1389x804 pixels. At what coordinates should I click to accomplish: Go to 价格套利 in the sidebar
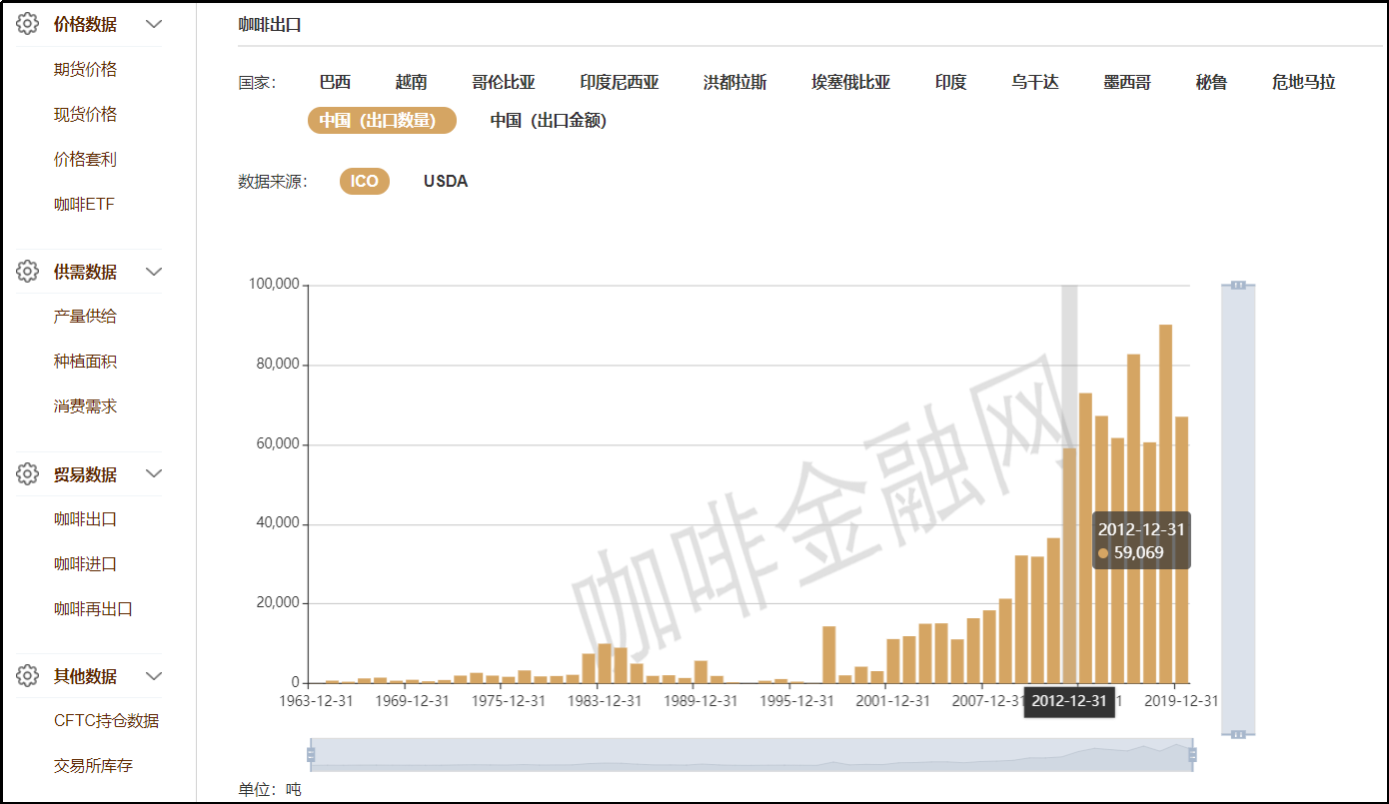pyautogui.click(x=85, y=159)
